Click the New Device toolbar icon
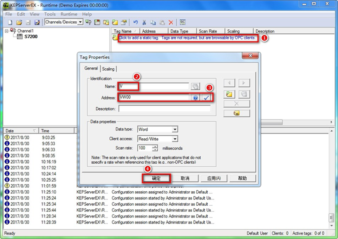The height and width of the screenshot is (239, 338). coord(97,22)
